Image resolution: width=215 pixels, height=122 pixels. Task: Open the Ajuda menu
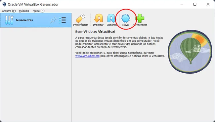[38, 11]
